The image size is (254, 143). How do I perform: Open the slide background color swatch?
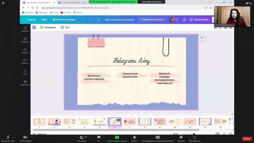[34, 27]
